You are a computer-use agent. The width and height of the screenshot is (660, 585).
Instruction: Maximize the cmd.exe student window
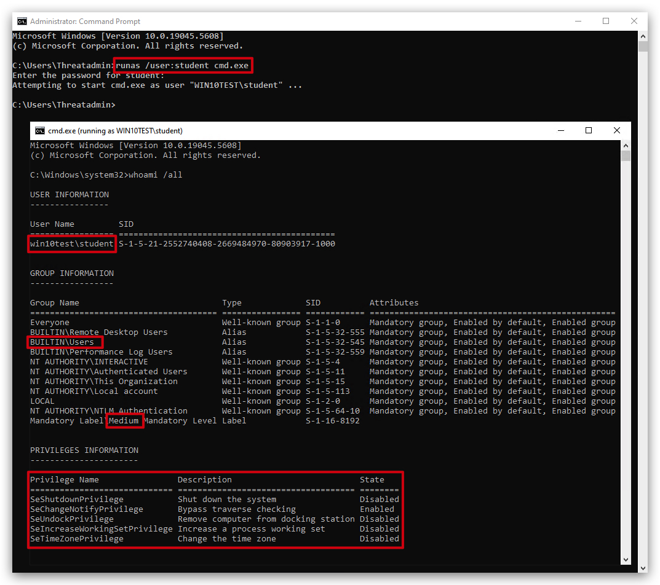(589, 131)
